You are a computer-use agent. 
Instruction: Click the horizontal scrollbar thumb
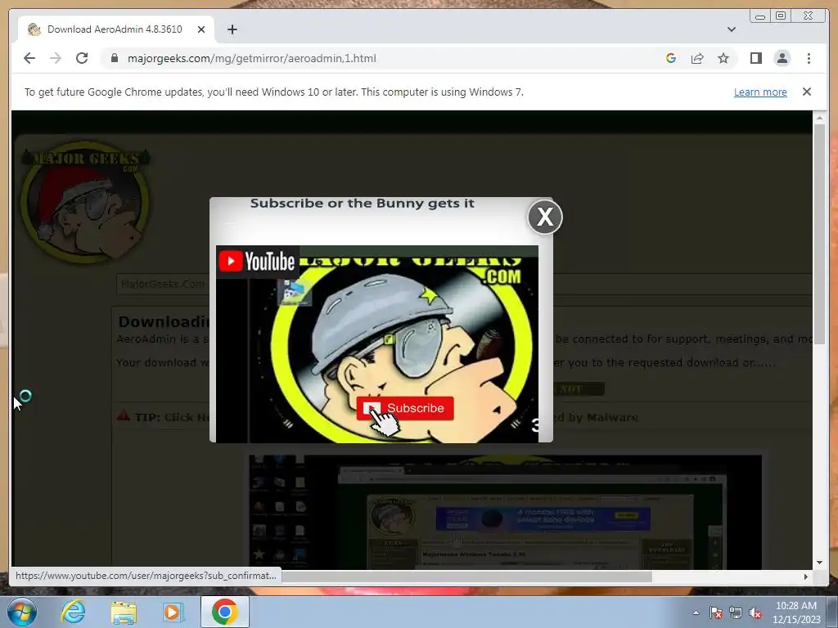(466, 576)
